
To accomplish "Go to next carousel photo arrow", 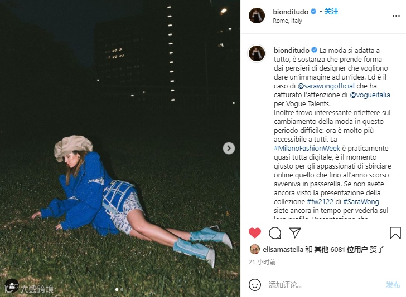I will 229,148.
